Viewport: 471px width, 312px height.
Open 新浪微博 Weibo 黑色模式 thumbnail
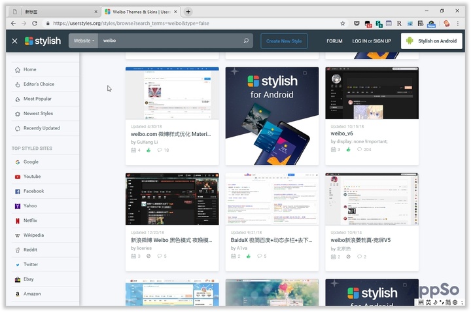[172, 199]
